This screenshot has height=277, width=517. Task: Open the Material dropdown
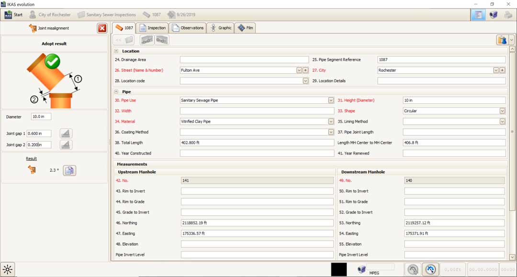tap(331, 122)
